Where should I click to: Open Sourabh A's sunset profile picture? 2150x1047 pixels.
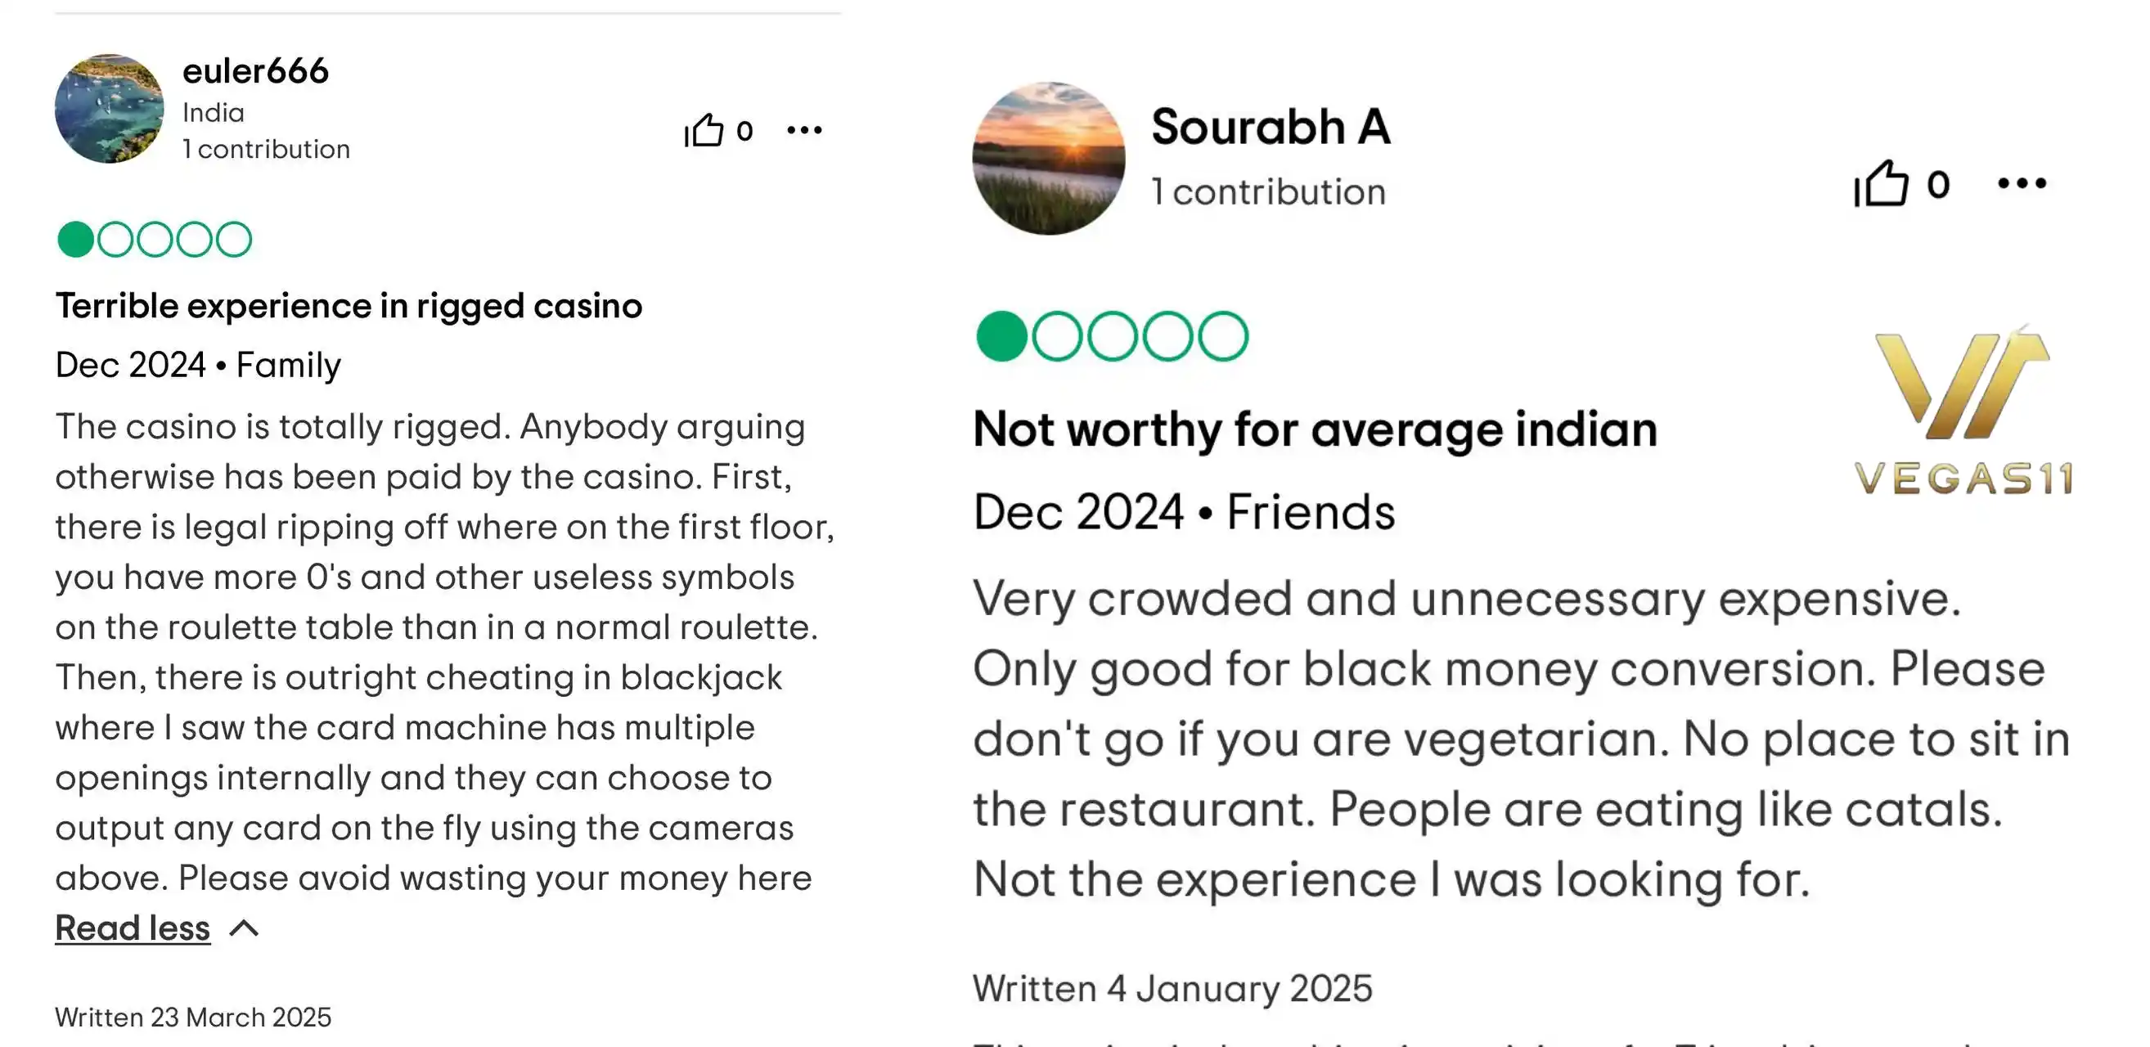(1048, 159)
